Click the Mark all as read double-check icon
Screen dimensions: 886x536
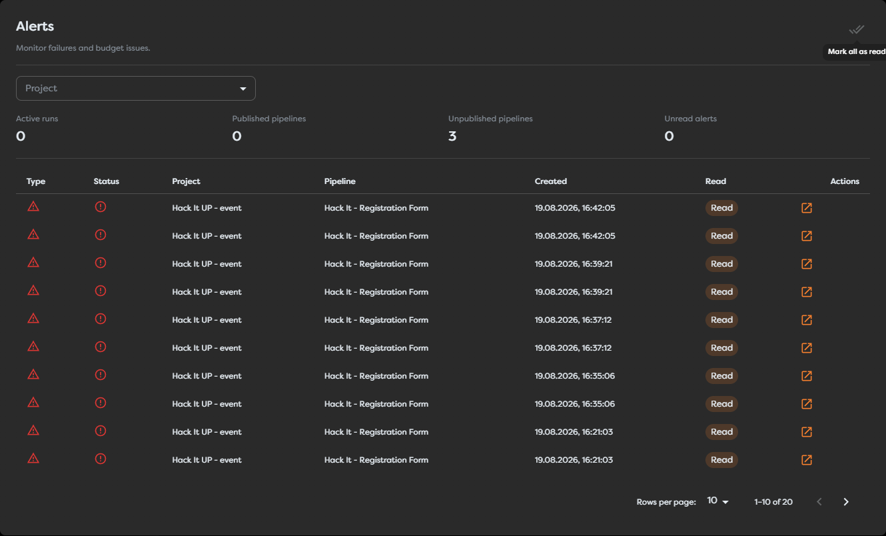tap(856, 29)
